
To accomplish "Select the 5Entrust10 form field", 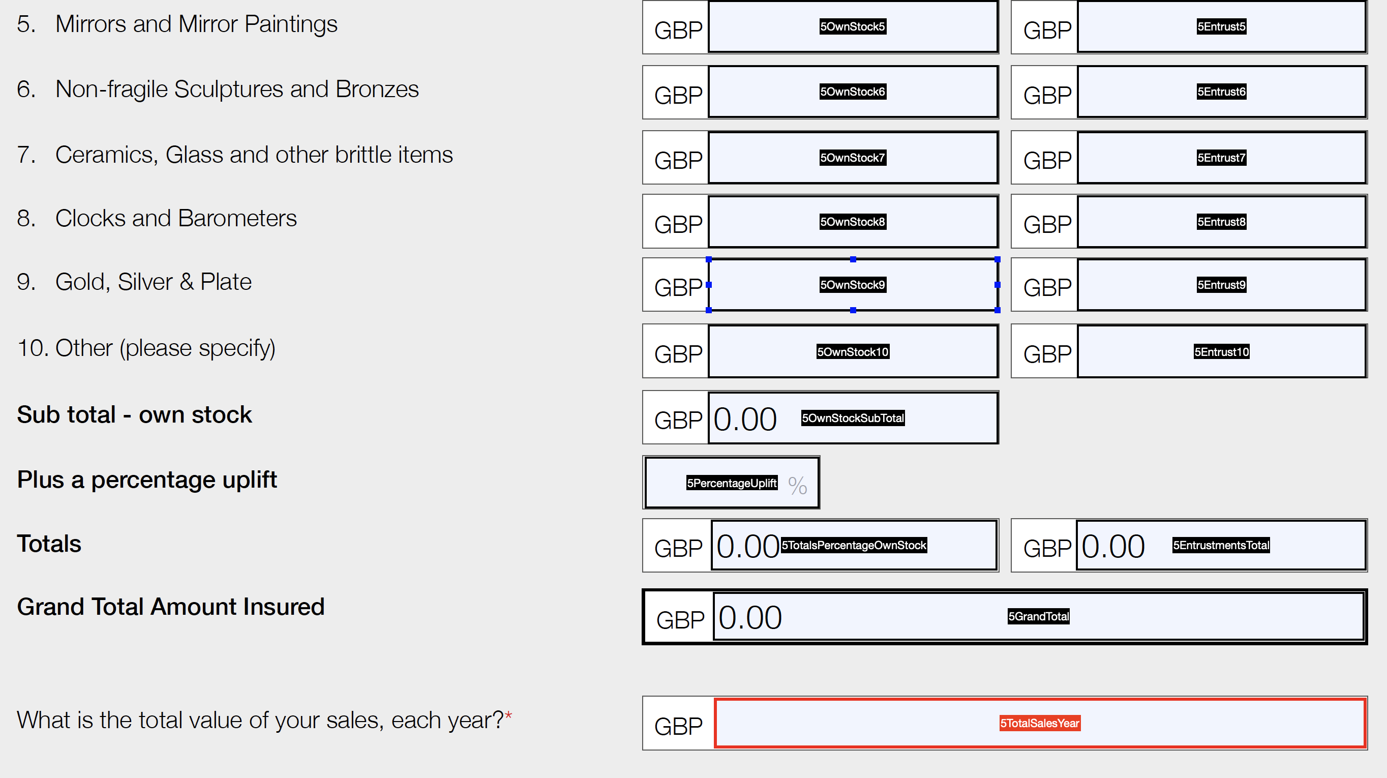I will tap(1221, 351).
